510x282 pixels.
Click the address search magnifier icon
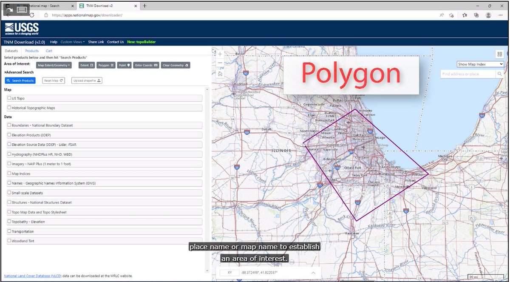click(499, 74)
